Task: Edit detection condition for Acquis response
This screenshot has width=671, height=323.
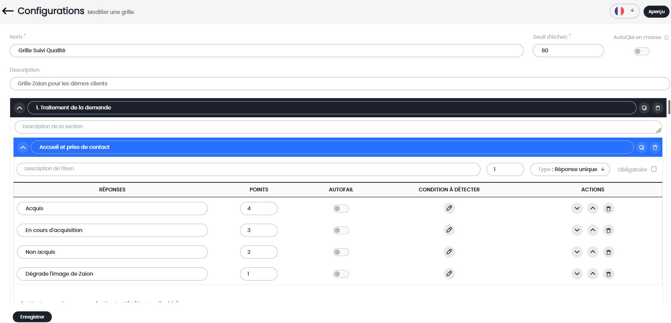Action: (449, 208)
